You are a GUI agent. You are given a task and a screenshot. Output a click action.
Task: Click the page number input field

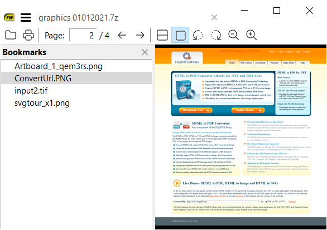click(83, 36)
